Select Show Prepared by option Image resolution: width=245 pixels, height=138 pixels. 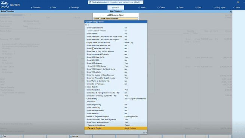tap(116, 105)
